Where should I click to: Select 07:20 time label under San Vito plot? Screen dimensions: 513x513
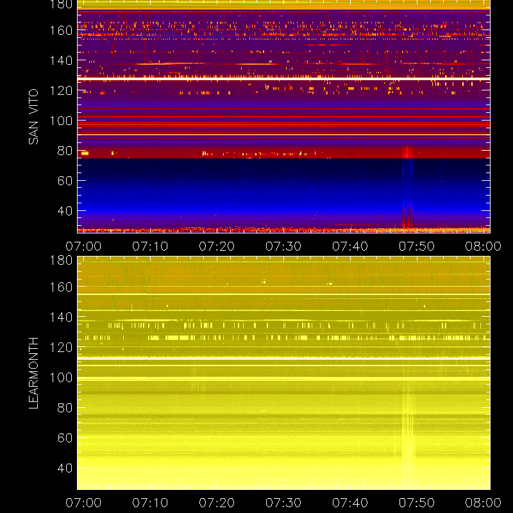point(217,246)
